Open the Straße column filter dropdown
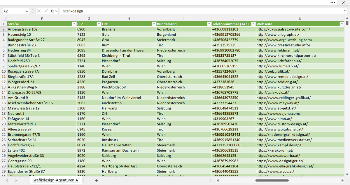This screenshot has height=185, width=350. [x=74, y=24]
